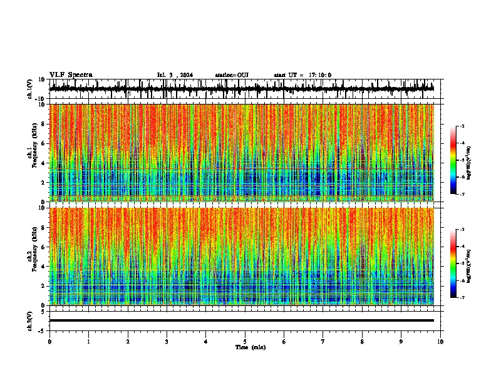Image resolution: width=496 pixels, height=383 pixels.
Task: Click the ch.2 frequency axis 4 tick label
Action: pyautogui.click(x=43, y=267)
